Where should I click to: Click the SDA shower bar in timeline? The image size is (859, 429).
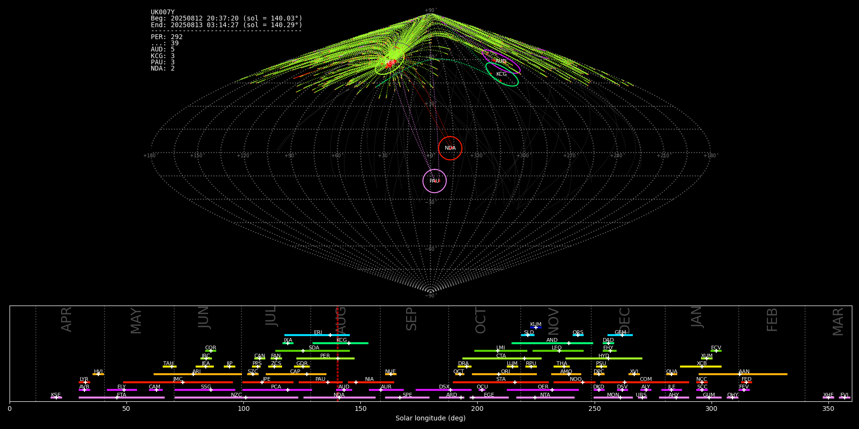(313, 350)
